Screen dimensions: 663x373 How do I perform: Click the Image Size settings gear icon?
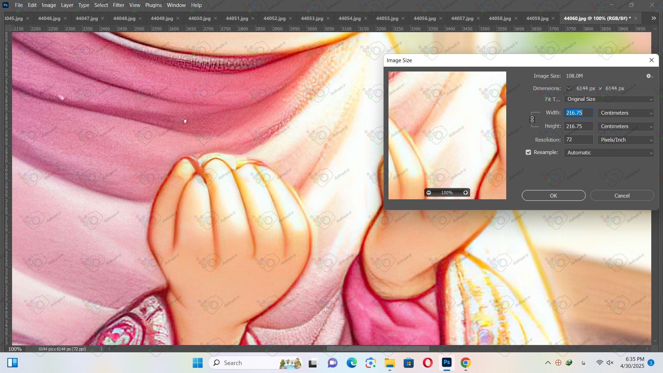point(649,76)
